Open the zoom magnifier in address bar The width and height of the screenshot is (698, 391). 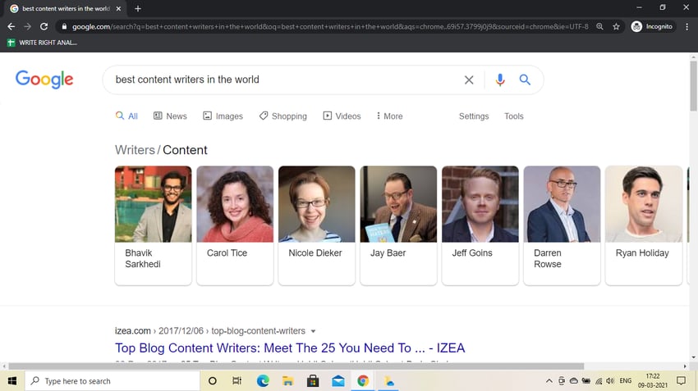coord(599,27)
